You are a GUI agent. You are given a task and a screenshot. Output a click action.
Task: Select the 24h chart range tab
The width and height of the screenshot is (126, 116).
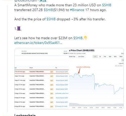tap(95, 56)
